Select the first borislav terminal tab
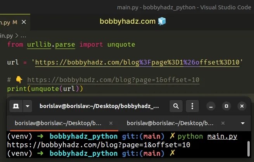The height and width of the screenshot is (162, 254). (x=64, y=124)
